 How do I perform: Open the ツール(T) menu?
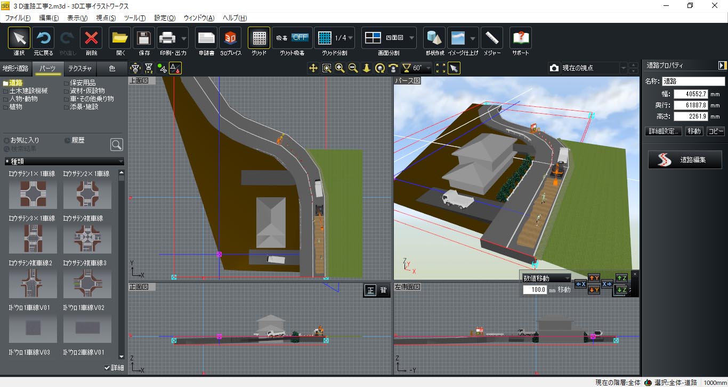click(x=134, y=18)
